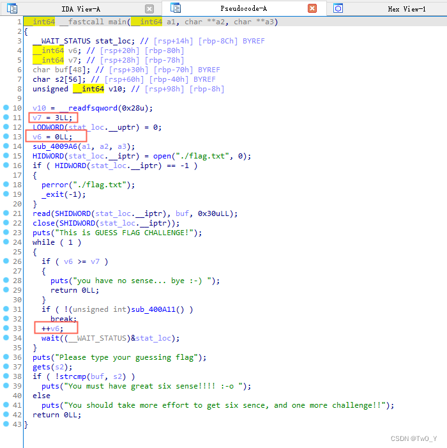
Task: Toggle breakpoint dot on line 13
Action: (x=6, y=136)
